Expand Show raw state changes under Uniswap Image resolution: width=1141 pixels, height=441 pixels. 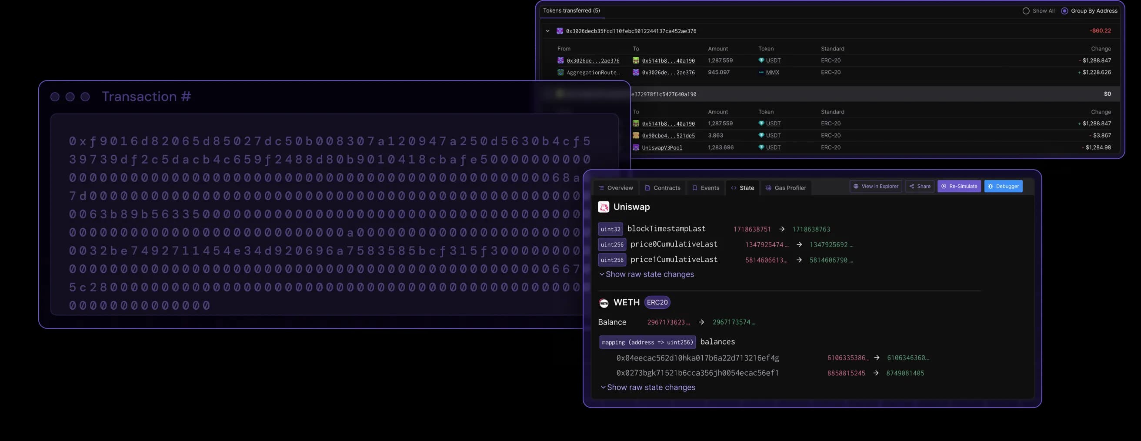(x=647, y=274)
